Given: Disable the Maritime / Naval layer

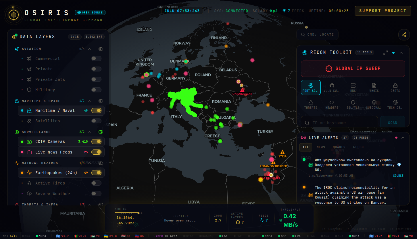Looking at the screenshot, I should click(96, 110).
